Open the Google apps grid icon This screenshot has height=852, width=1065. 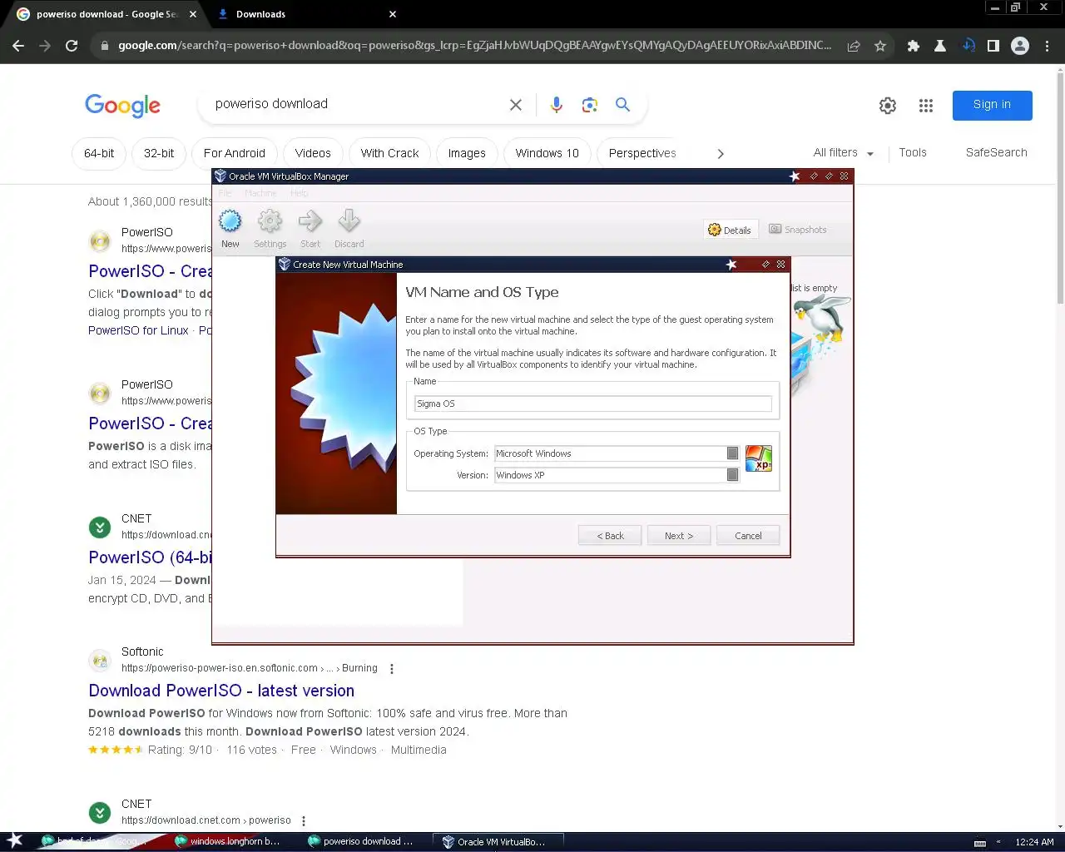926,106
